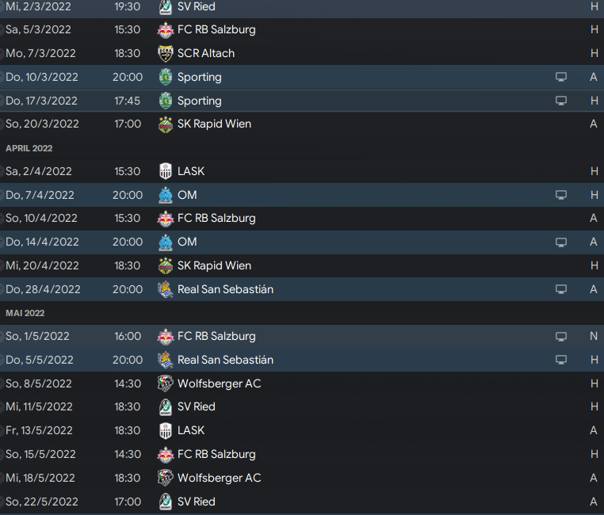Click the LASK crest on 2/4/2022
604x515 pixels.
click(x=166, y=171)
